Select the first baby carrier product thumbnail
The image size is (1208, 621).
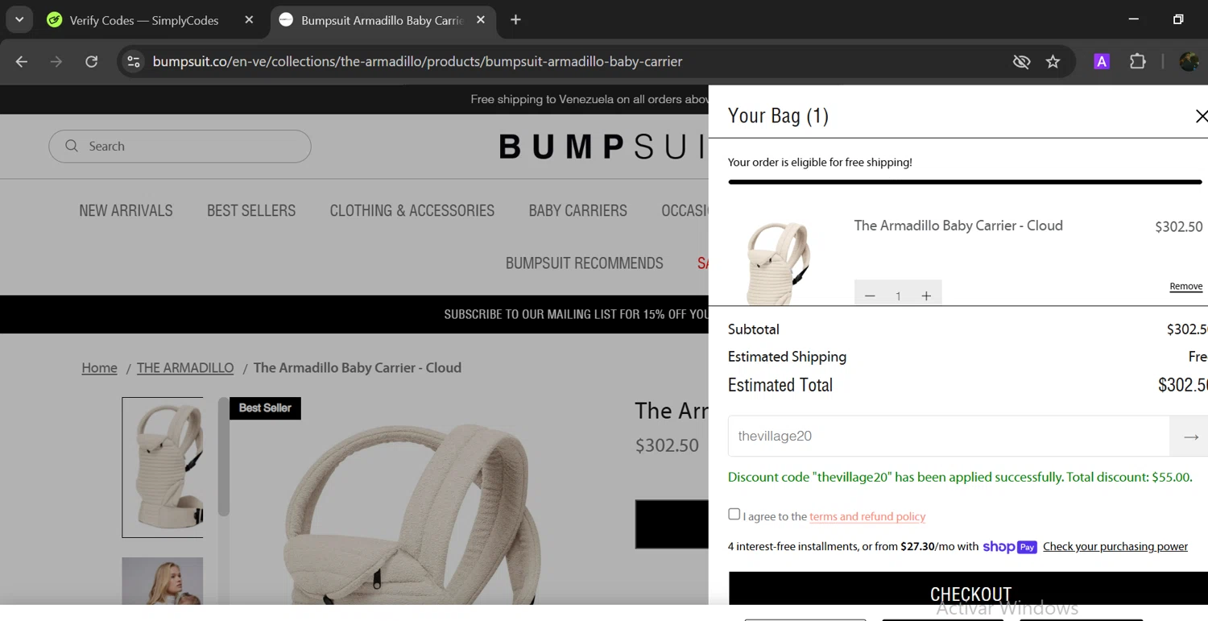tap(163, 467)
